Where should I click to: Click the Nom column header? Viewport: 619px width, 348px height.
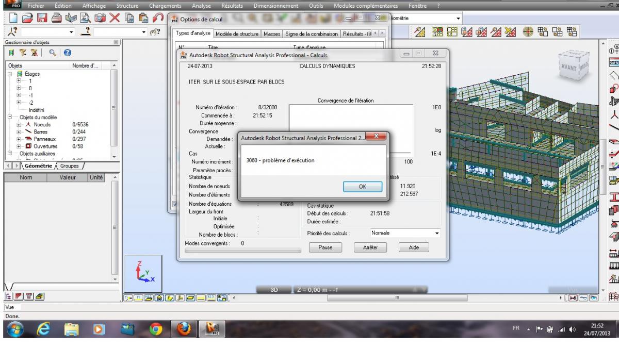coord(26,177)
